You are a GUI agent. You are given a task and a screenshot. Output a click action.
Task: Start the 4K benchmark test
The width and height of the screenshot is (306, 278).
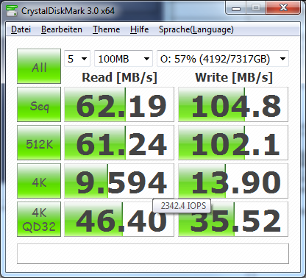(39, 181)
